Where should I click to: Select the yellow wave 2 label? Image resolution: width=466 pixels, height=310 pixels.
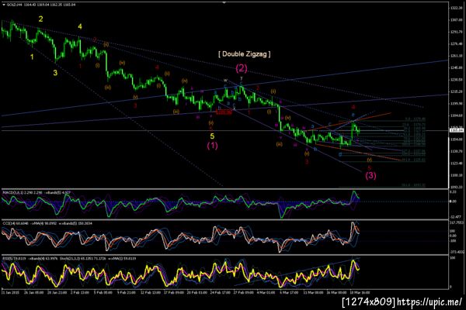coord(40,19)
